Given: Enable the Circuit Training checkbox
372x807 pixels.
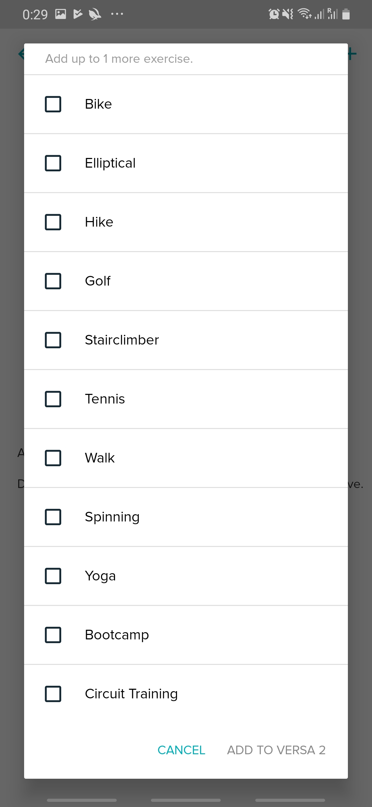Looking at the screenshot, I should tap(53, 694).
